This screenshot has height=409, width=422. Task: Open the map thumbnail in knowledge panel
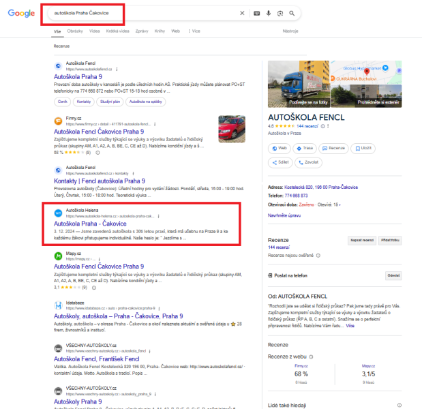click(x=366, y=72)
